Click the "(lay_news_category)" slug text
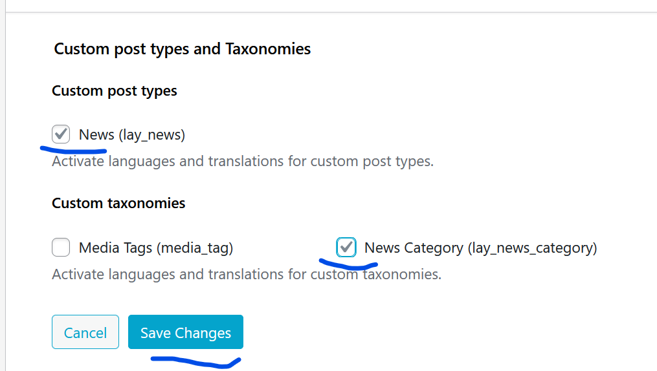 pyautogui.click(x=532, y=248)
